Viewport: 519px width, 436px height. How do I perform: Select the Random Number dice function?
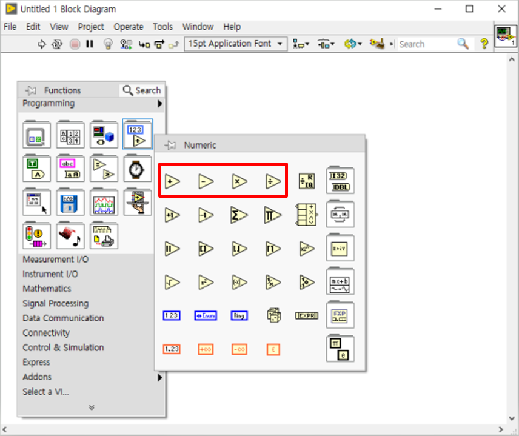click(274, 315)
